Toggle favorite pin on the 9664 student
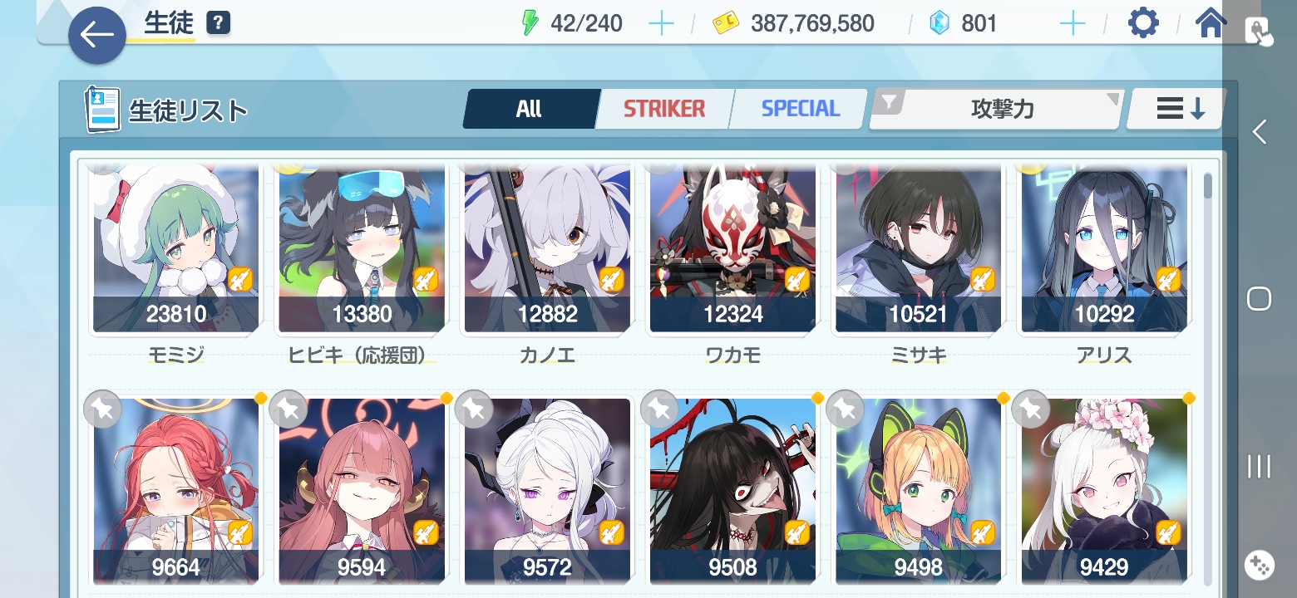Image resolution: width=1297 pixels, height=598 pixels. point(102,409)
